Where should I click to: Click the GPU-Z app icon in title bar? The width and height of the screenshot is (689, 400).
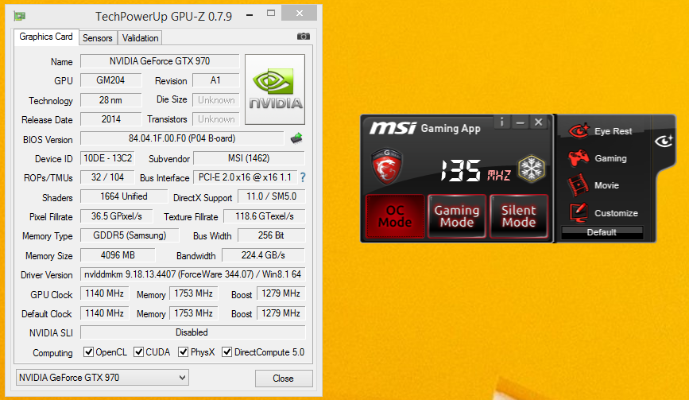[20, 16]
